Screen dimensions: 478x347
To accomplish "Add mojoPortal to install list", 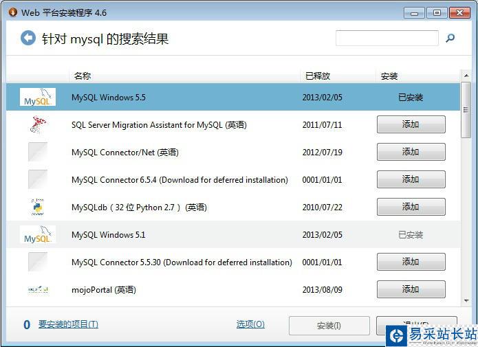I will [411, 289].
